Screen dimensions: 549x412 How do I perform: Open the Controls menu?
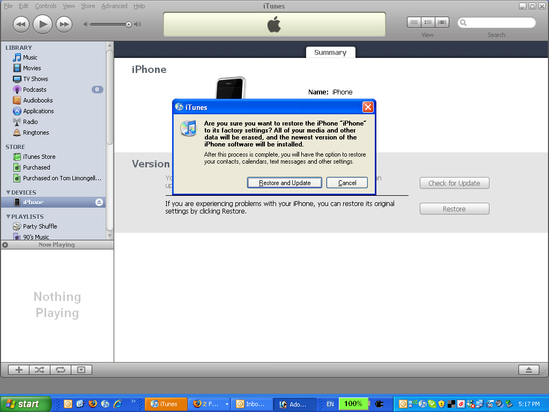[x=46, y=6]
